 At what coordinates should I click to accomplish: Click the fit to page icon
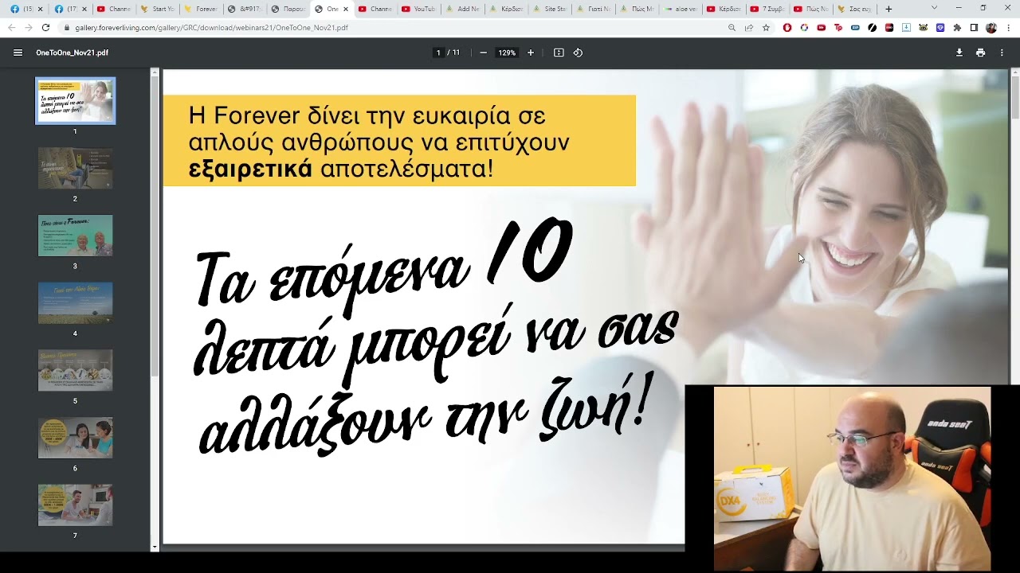tap(559, 53)
